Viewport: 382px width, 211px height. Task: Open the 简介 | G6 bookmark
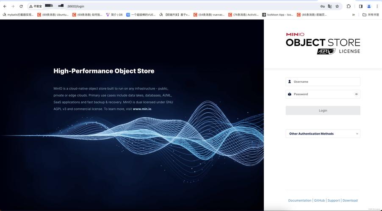(x=114, y=15)
